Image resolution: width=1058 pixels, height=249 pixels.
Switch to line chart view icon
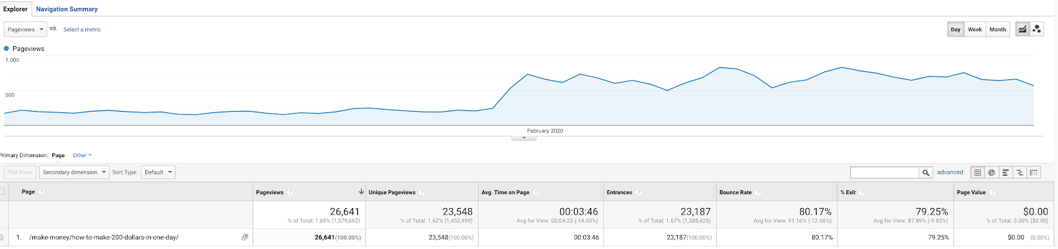pyautogui.click(x=1023, y=29)
